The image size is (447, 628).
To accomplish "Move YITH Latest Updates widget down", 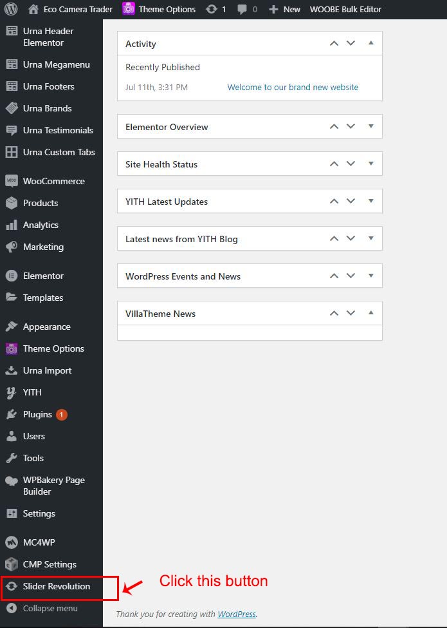I will coord(351,201).
